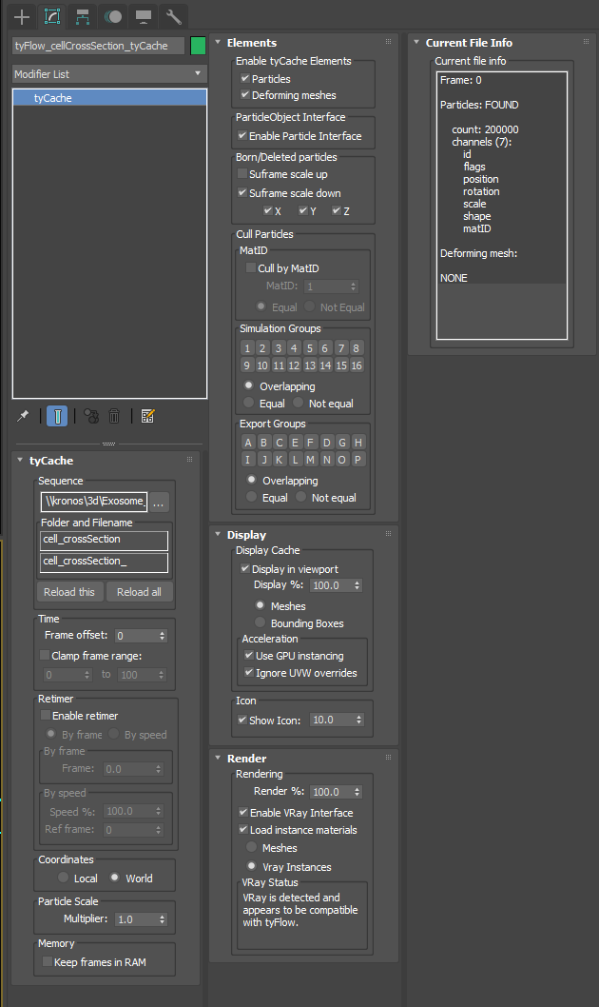
Task: Select Equal under Export Groups
Action: (x=251, y=497)
